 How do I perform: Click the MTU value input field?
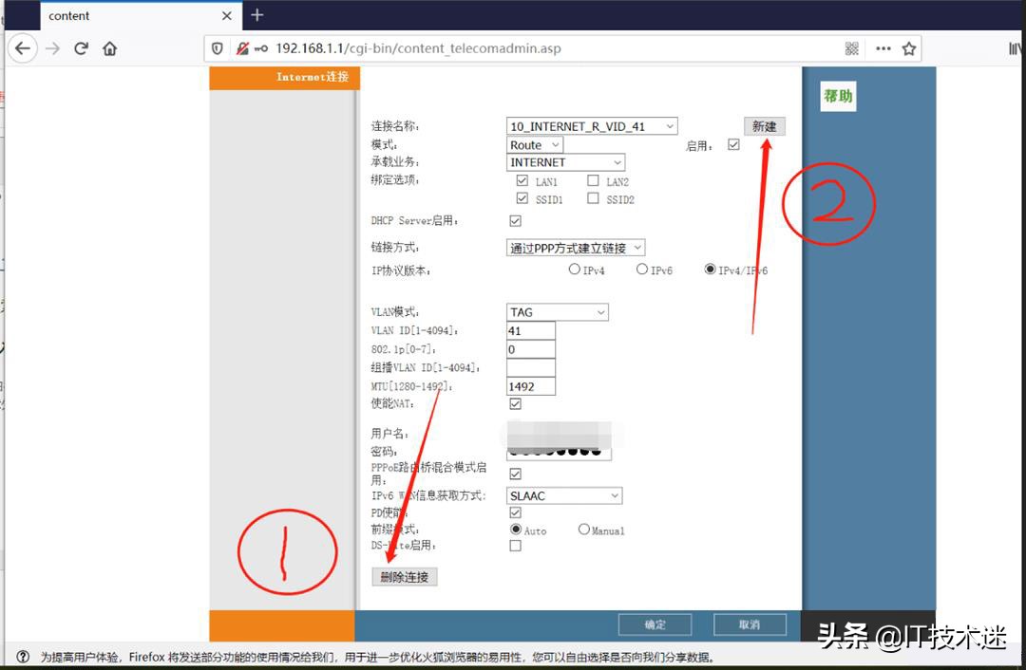528,385
